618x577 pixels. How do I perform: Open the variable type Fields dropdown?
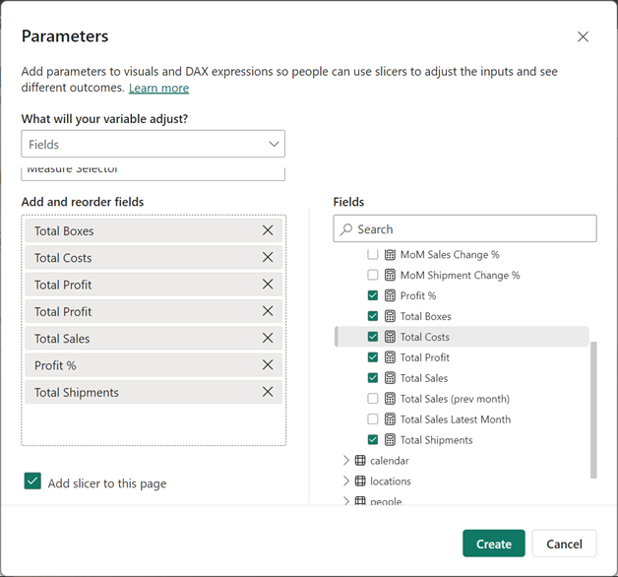tap(153, 144)
